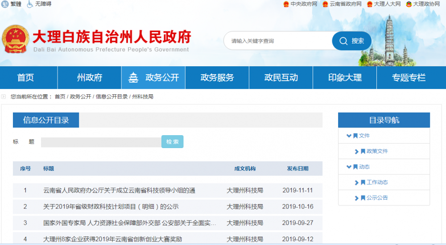Open 文件 category in 目录导航
Image resolution: width=446 pixels, height=245 pixels.
tap(364, 136)
